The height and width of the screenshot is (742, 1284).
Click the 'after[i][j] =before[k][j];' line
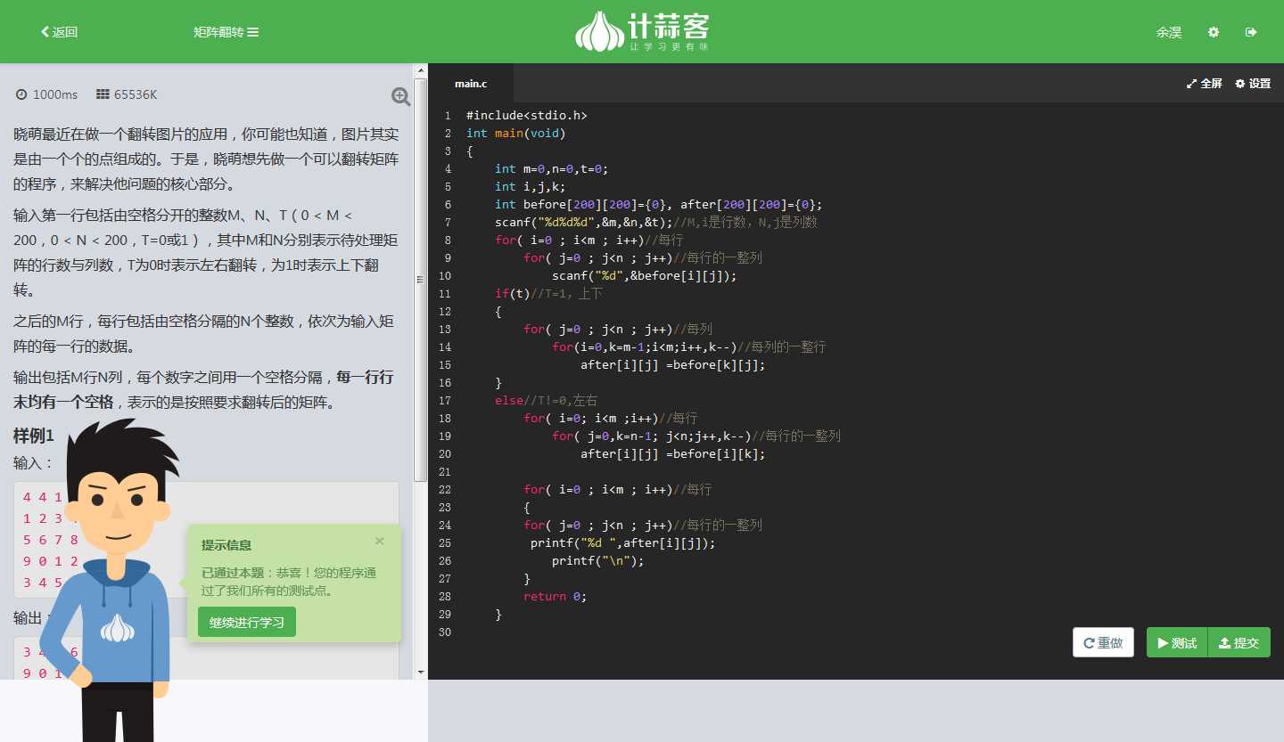673,365
